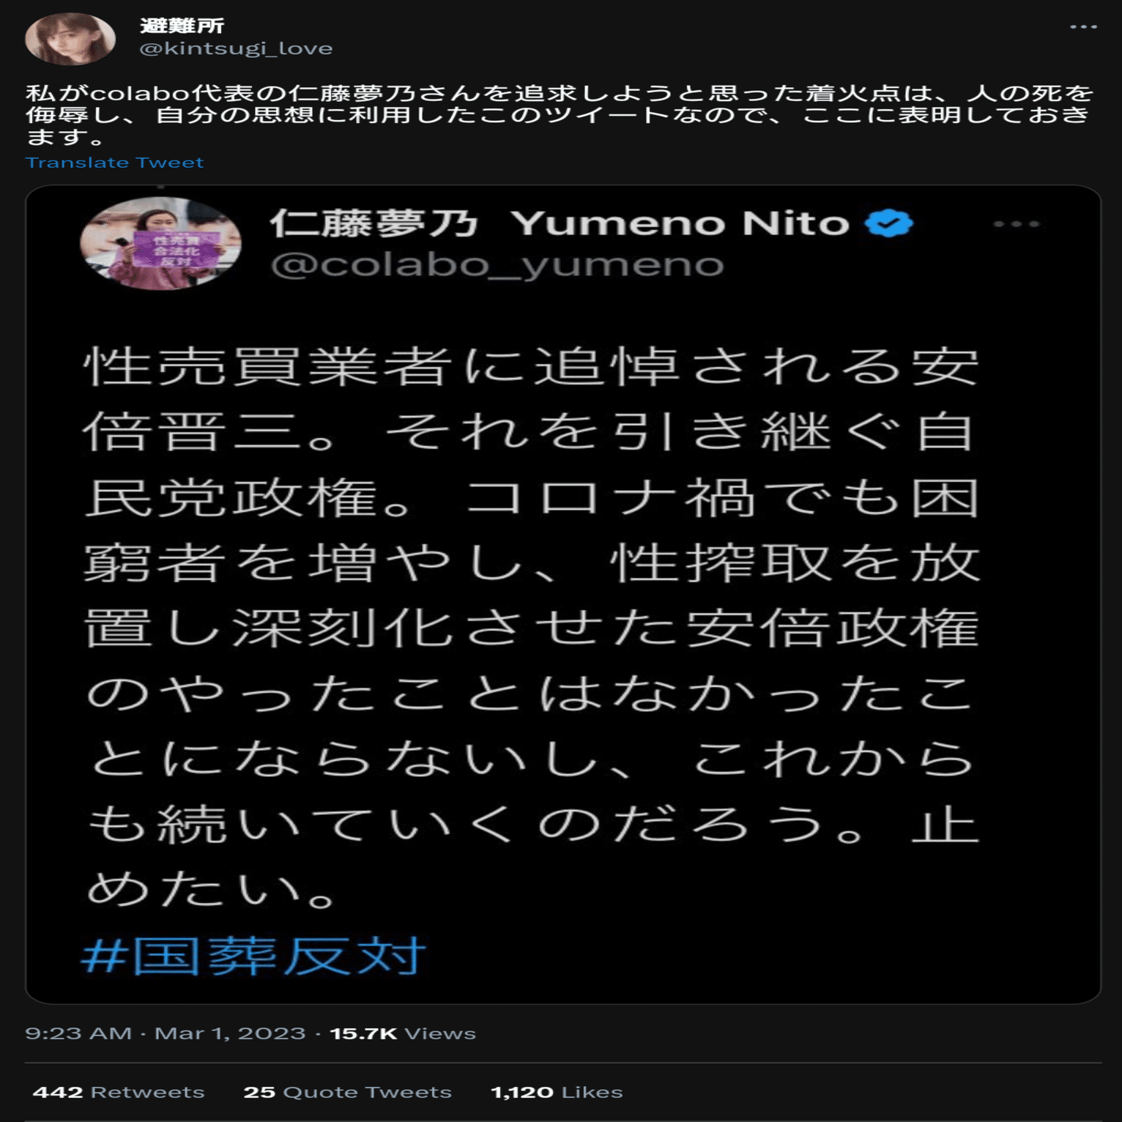Image resolution: width=1122 pixels, height=1122 pixels.
Task: Click the three dots inside the embedded tweet
Action: click(x=1017, y=224)
